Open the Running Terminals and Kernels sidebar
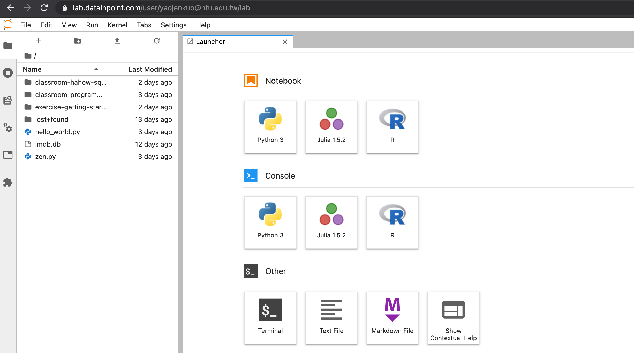The height and width of the screenshot is (353, 634). 8,73
